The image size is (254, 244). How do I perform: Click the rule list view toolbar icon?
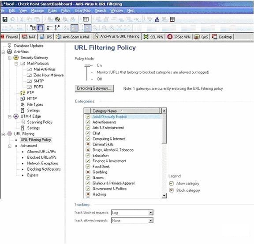[x=86, y=19]
